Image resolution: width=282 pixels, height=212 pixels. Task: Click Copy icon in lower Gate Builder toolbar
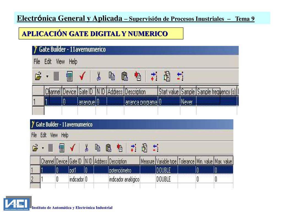(x=98, y=148)
